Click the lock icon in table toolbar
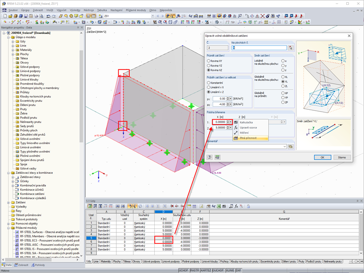The image size is (364, 273). [249, 206]
